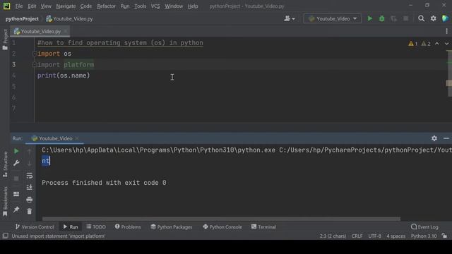The image size is (452, 254).
Task: Select the Youtube_Video.py editor tab
Action: tap(40, 31)
